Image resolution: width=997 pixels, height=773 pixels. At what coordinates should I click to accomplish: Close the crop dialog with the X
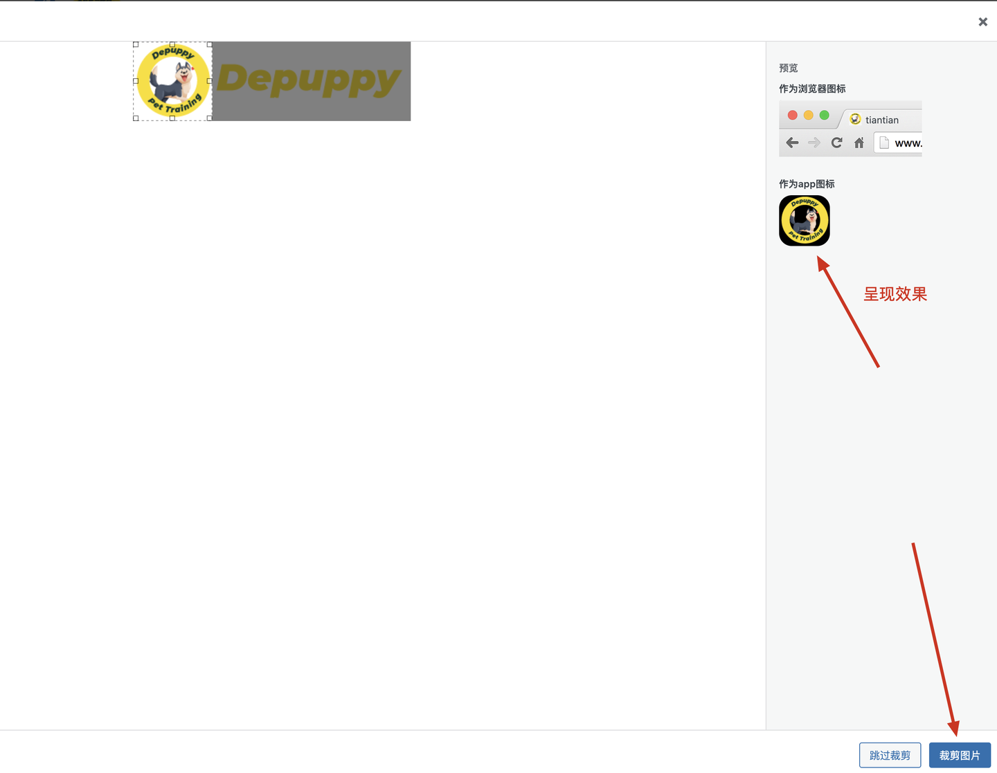point(982,22)
